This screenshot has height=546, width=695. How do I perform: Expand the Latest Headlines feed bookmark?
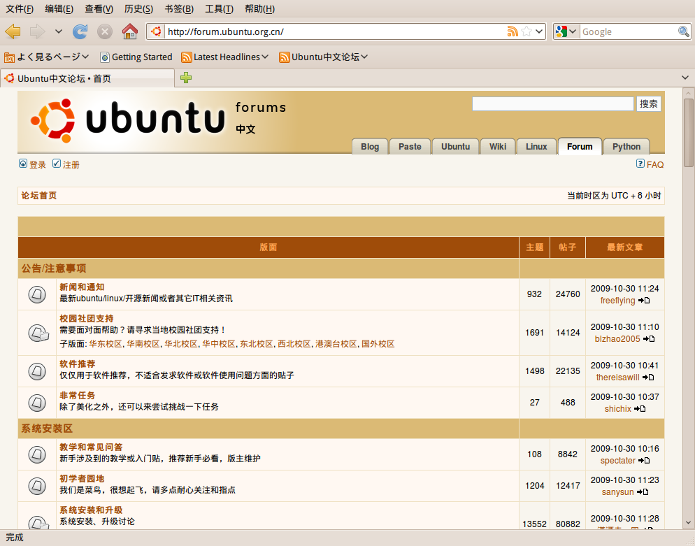click(225, 57)
